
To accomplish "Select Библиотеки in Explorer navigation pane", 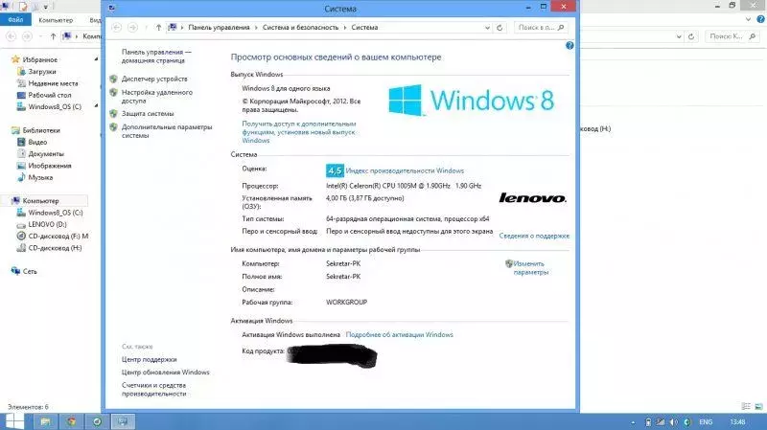I will [41, 130].
